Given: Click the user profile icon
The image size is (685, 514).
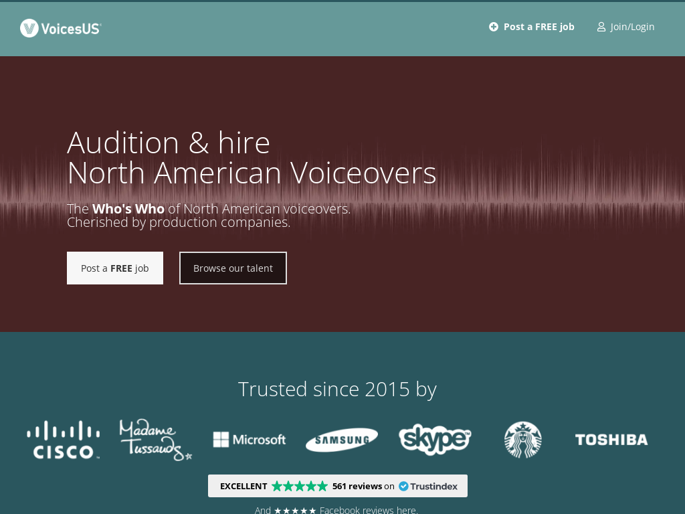Looking at the screenshot, I should click(601, 27).
